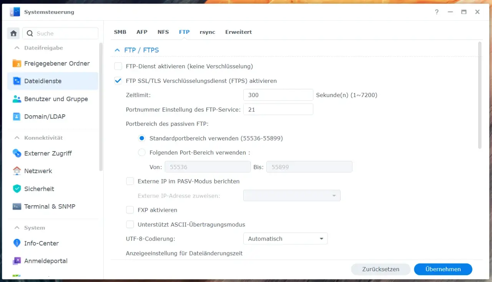Select the FTP tab
This screenshot has height=282, width=492.
pyautogui.click(x=184, y=32)
